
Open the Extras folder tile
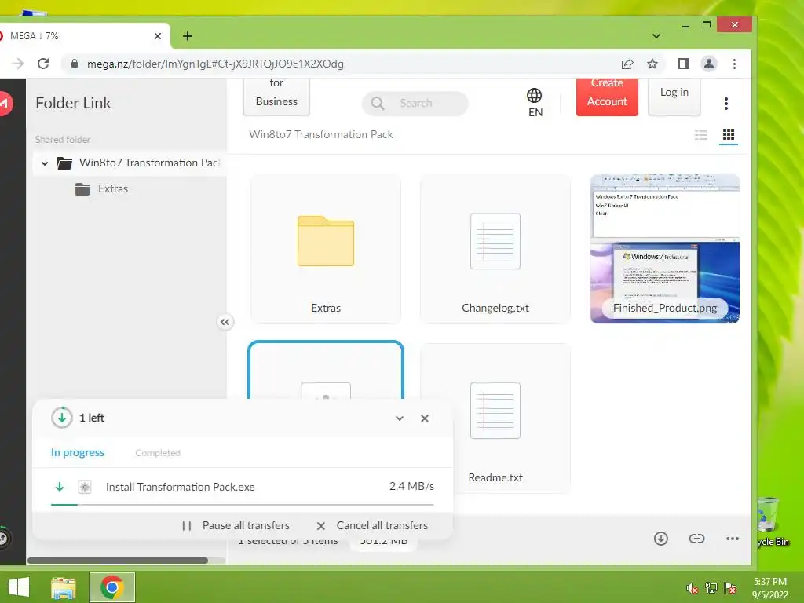[326, 249]
